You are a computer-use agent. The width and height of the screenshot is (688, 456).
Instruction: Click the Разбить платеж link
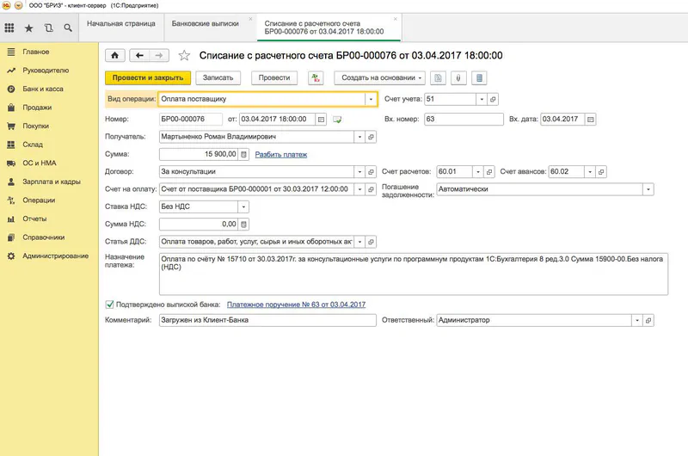coord(281,155)
